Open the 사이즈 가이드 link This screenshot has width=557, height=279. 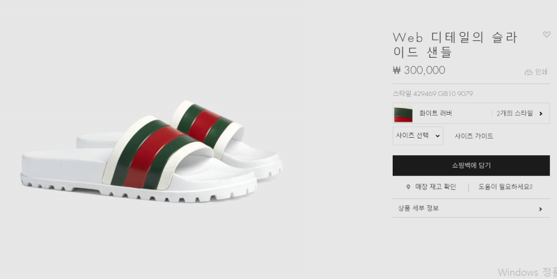click(474, 136)
